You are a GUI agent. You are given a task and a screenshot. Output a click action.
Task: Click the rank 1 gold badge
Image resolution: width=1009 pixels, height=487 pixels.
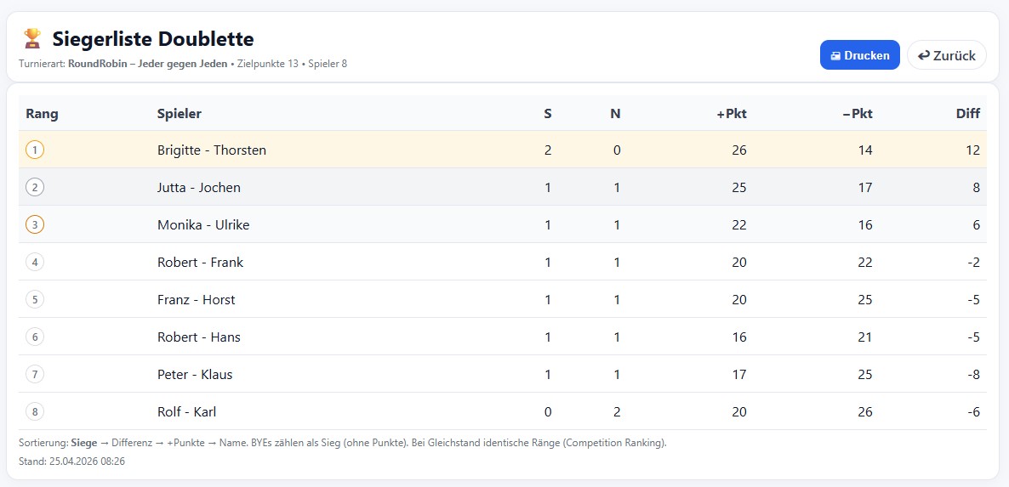[x=35, y=150]
